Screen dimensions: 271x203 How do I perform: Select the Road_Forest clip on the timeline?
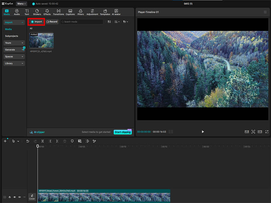(x=104, y=196)
